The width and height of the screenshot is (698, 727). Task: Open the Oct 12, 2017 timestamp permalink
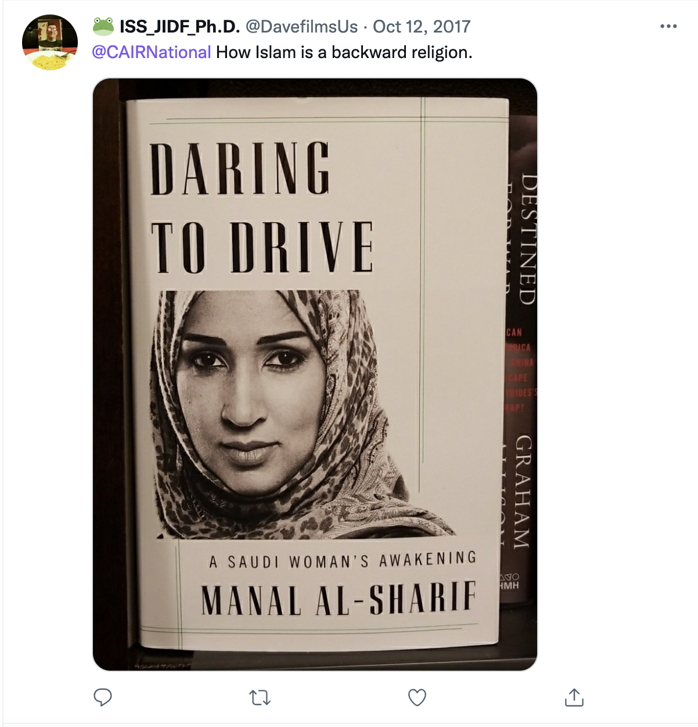pos(422,27)
